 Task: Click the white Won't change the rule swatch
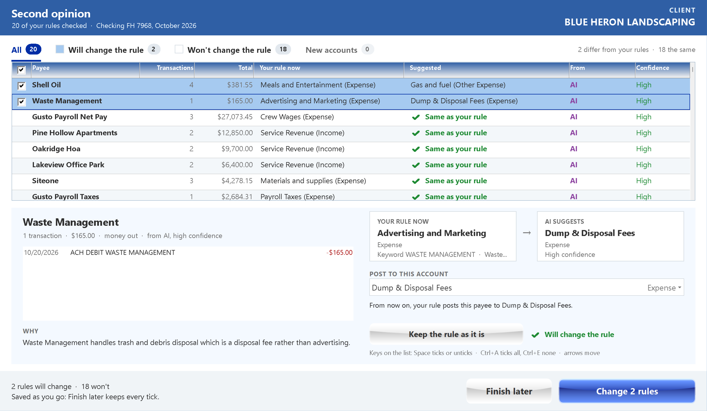coord(179,49)
